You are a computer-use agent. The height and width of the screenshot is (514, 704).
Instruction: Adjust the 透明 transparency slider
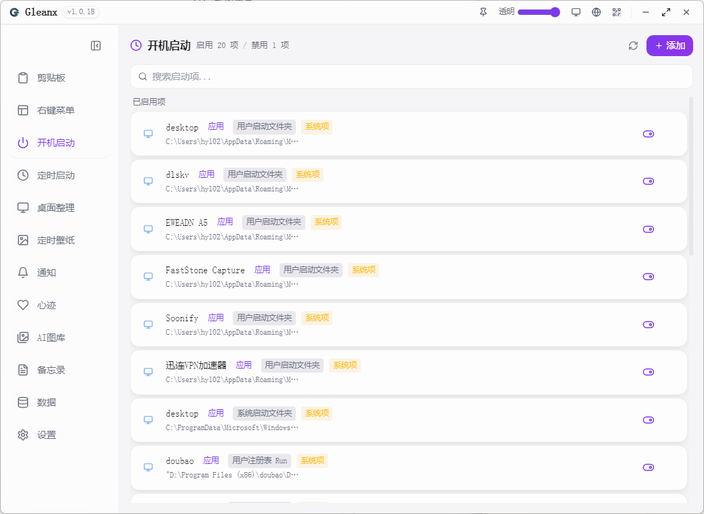(x=538, y=12)
